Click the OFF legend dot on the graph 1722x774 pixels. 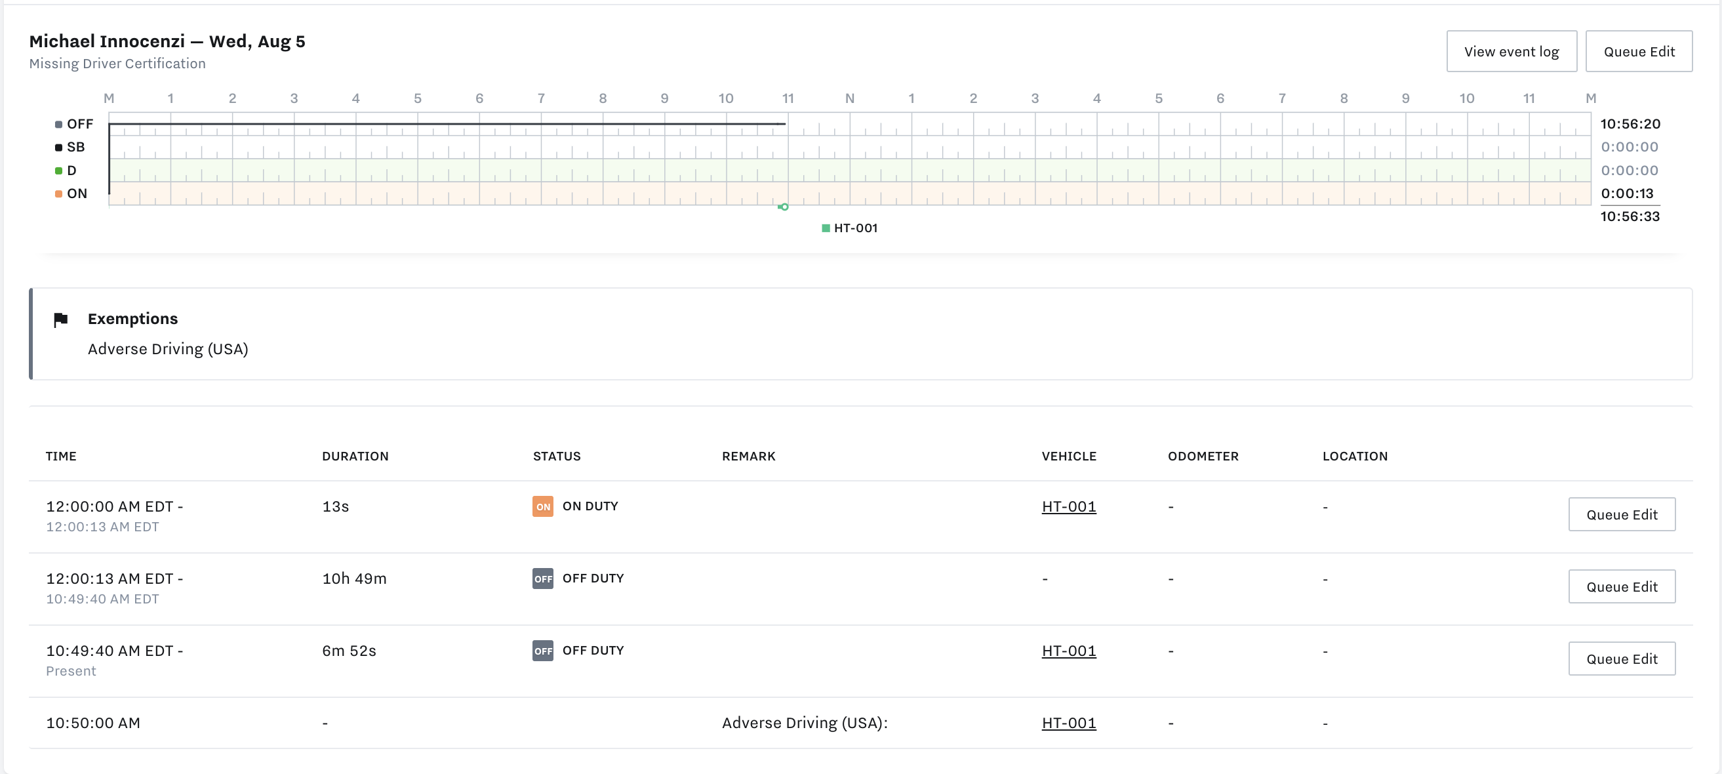click(x=59, y=125)
